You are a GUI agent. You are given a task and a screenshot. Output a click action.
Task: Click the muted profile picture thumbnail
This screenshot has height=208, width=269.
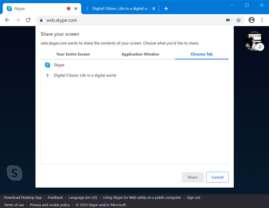[254, 41]
